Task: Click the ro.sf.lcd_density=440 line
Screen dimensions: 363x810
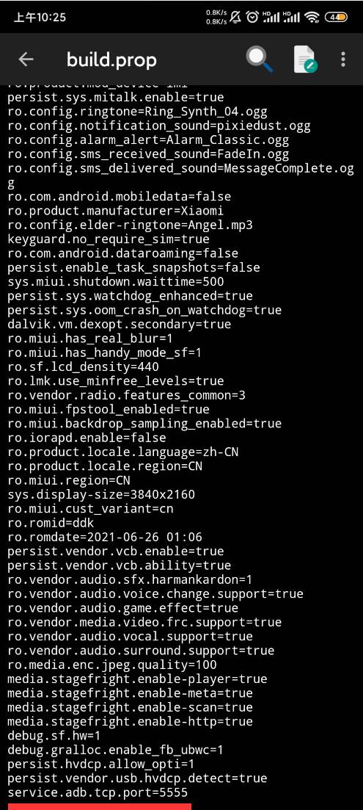Action: [83, 366]
